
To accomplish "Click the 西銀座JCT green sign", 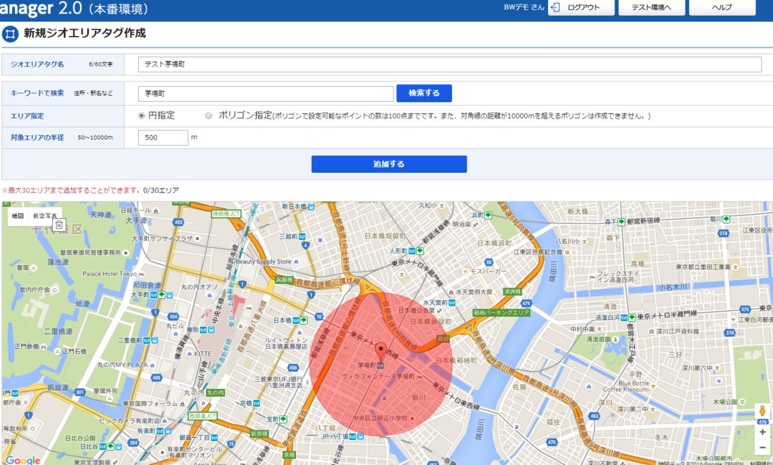I will [202, 416].
